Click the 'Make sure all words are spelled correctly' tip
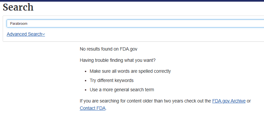264x121 pixels. 130,71
